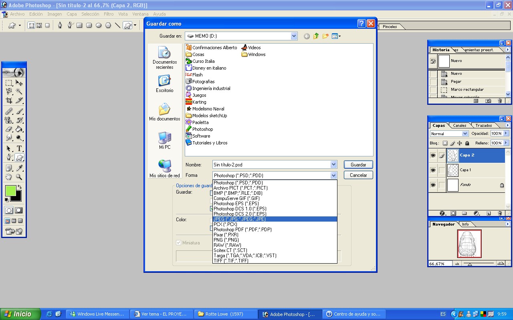Click the Navigator zoom slider
The height and width of the screenshot is (320, 513).
click(470, 264)
